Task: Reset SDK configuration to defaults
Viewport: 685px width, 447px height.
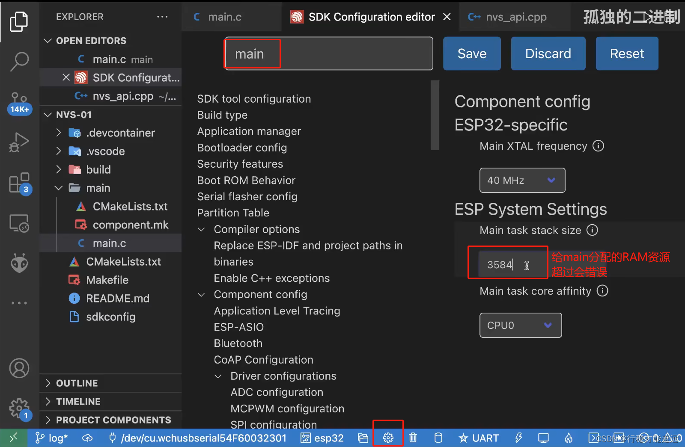Action: pos(627,53)
